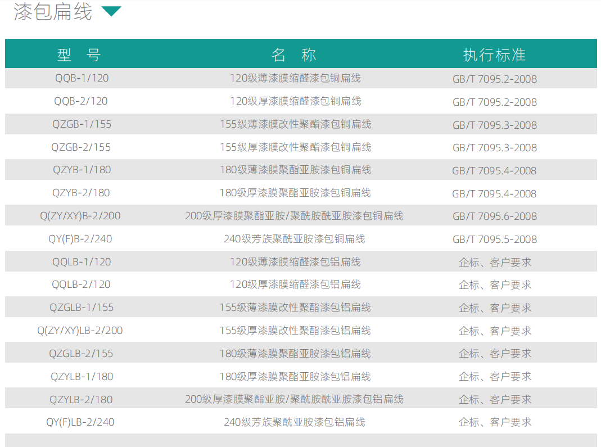The width and height of the screenshot is (601, 447).
Task: Click the GB/T 7095.6-2008 standard
Action: (494, 216)
